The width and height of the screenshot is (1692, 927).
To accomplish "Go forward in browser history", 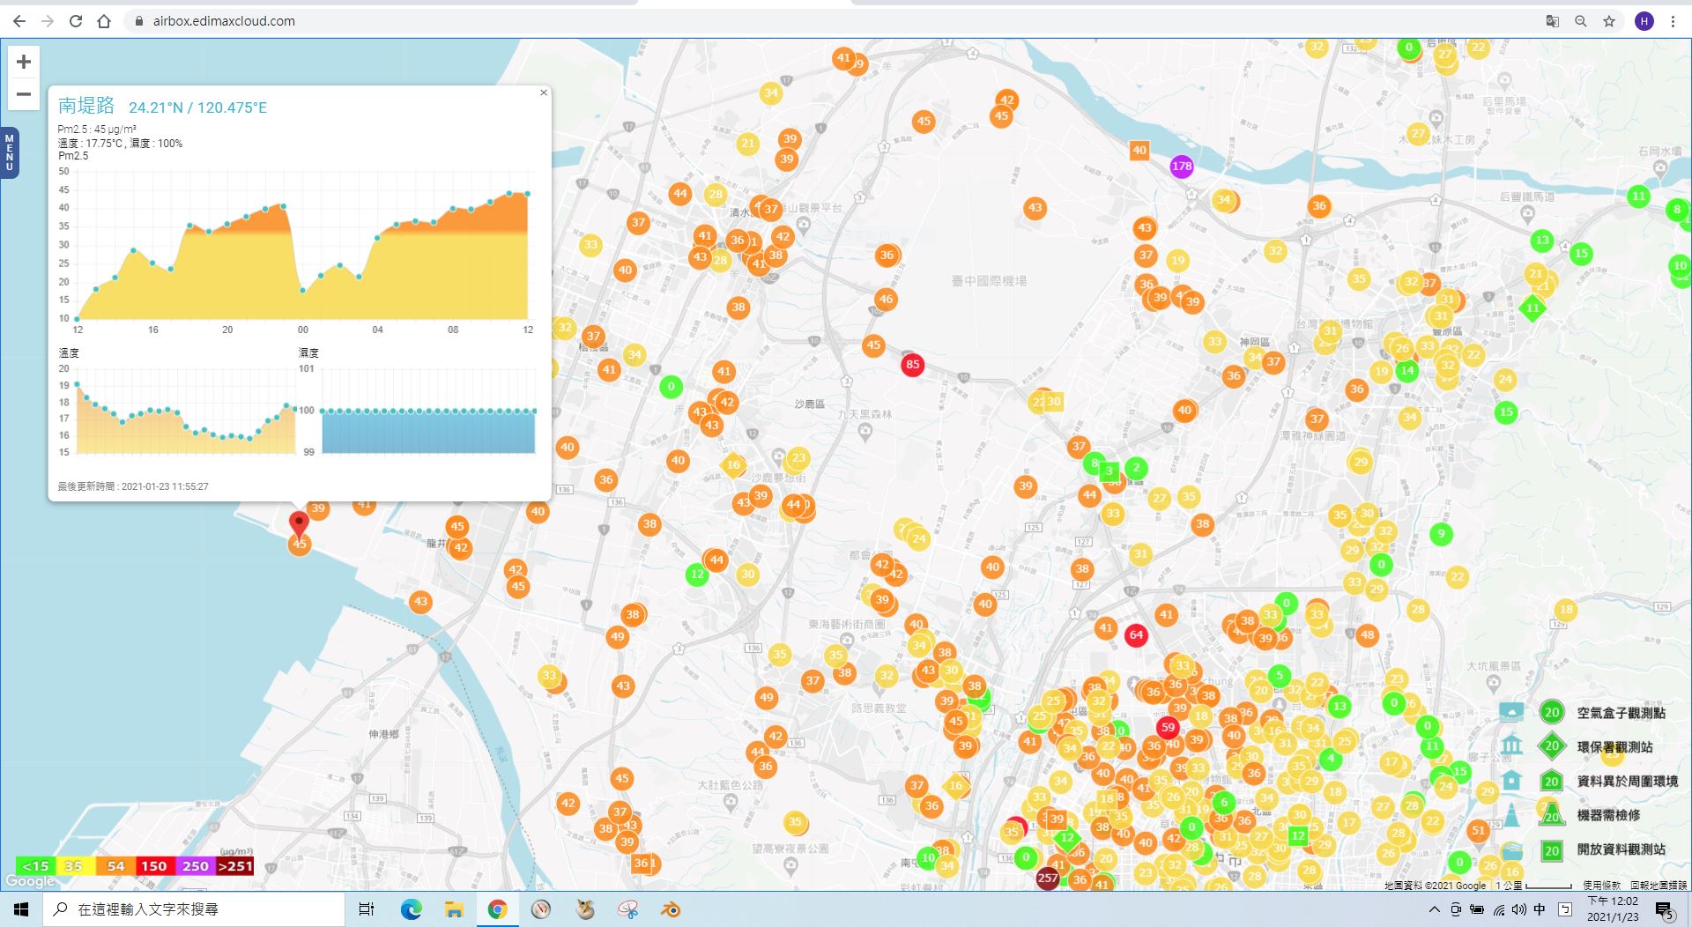I will (48, 21).
